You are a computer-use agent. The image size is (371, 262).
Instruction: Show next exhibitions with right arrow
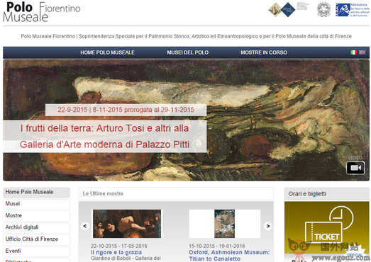(268, 226)
